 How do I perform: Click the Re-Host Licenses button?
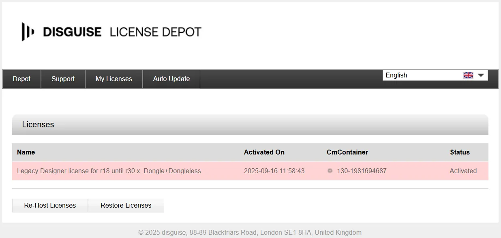pos(50,205)
